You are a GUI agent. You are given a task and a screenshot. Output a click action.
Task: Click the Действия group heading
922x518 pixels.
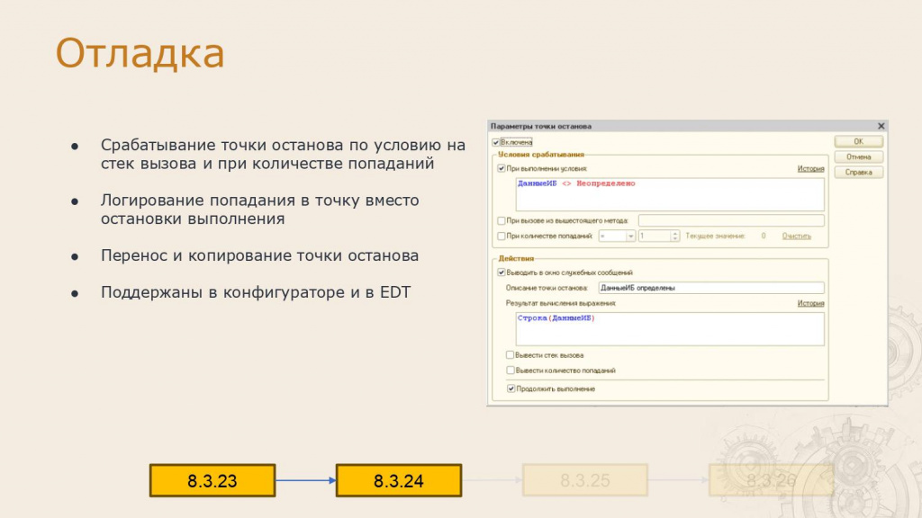(x=516, y=258)
